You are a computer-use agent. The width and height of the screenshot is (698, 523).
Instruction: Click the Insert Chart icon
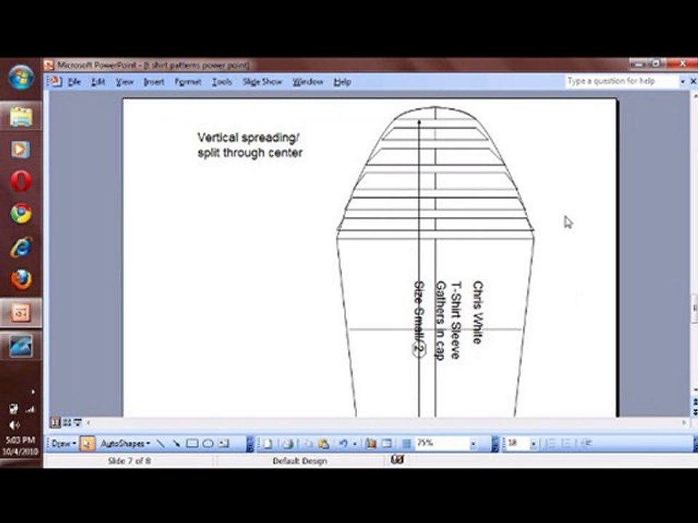click(371, 444)
